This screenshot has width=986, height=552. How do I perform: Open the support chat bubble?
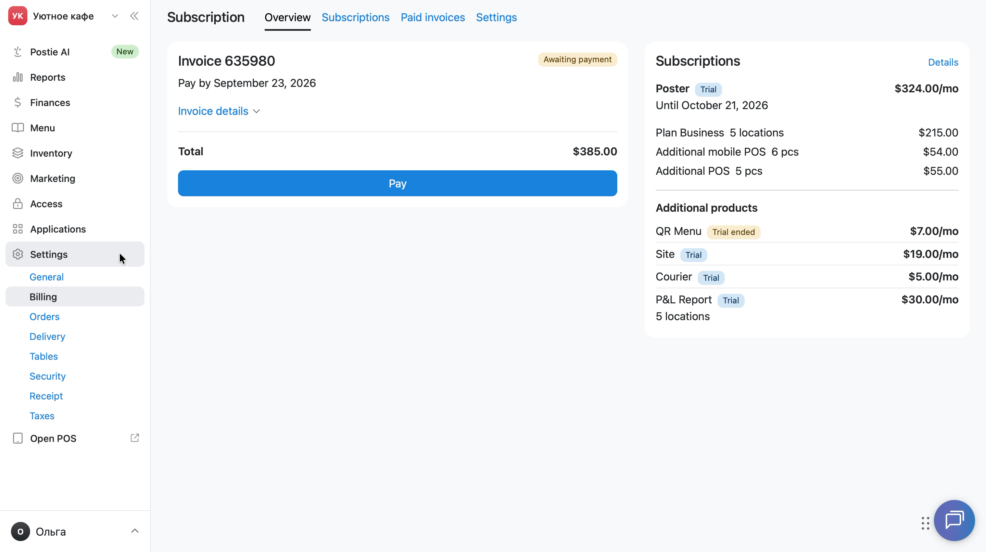[x=954, y=520]
